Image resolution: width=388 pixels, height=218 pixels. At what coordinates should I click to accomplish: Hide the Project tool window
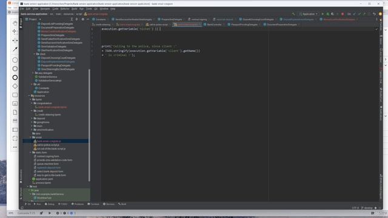pyautogui.click(x=87, y=19)
